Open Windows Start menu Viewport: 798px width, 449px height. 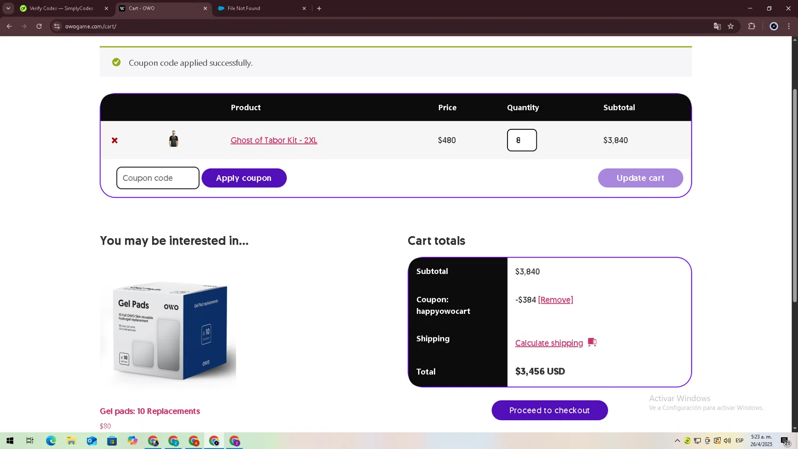pyautogui.click(x=10, y=441)
